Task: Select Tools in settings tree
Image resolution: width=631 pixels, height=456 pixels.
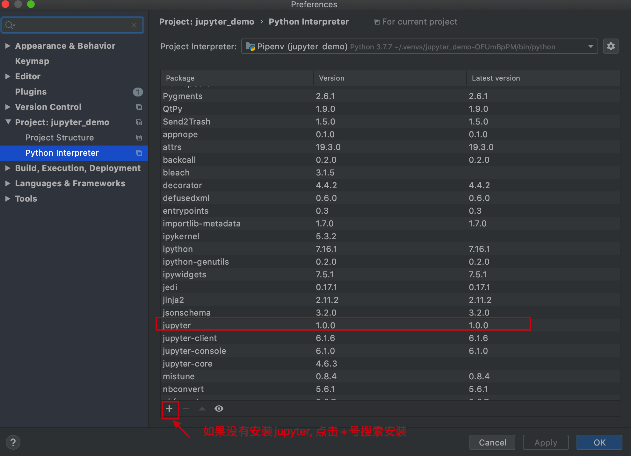Action: pyautogui.click(x=26, y=199)
